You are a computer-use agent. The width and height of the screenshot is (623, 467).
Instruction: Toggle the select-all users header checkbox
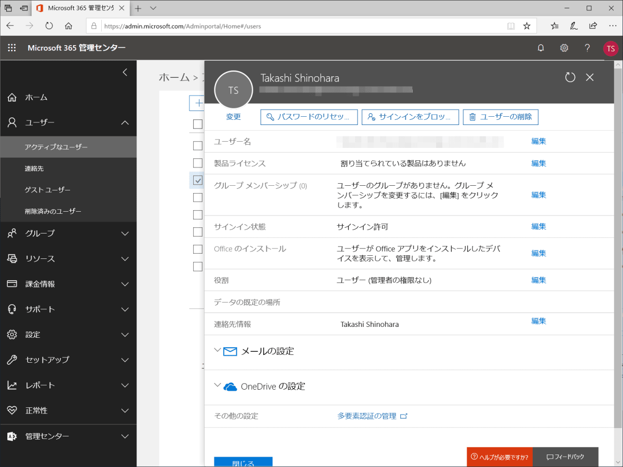point(197,124)
